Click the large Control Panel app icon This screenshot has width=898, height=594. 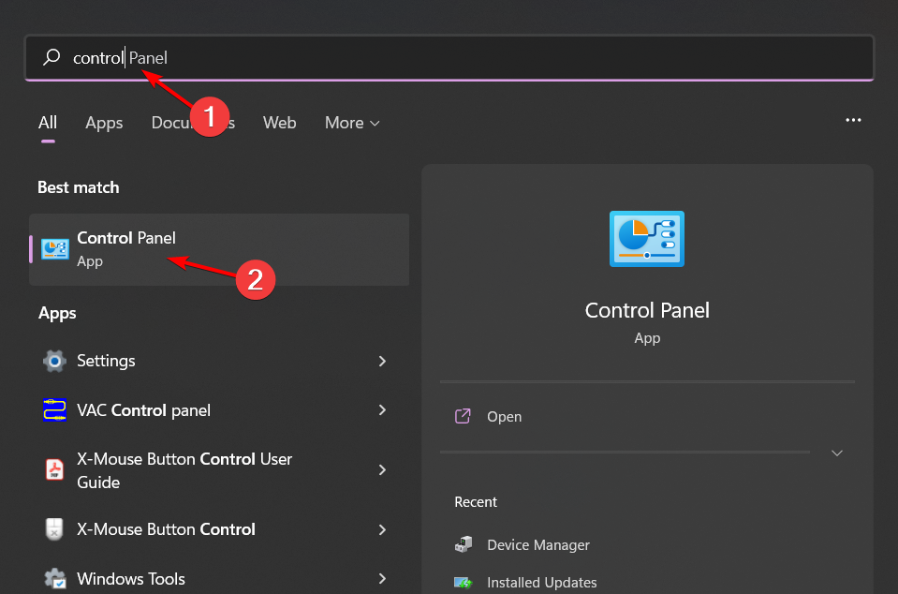click(646, 239)
